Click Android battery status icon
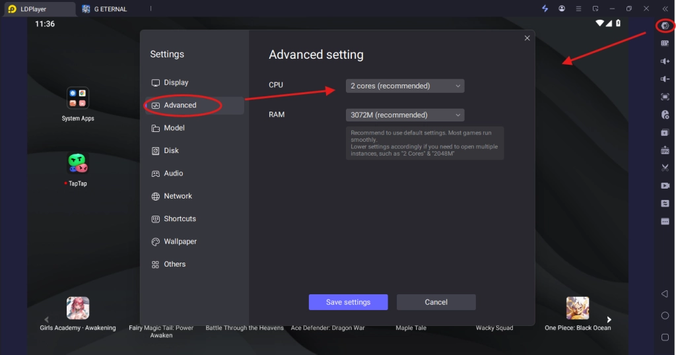 point(618,23)
